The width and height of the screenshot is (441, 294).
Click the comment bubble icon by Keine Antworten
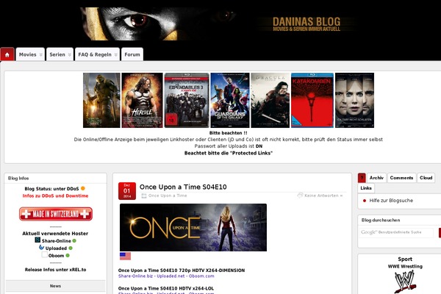point(300,196)
